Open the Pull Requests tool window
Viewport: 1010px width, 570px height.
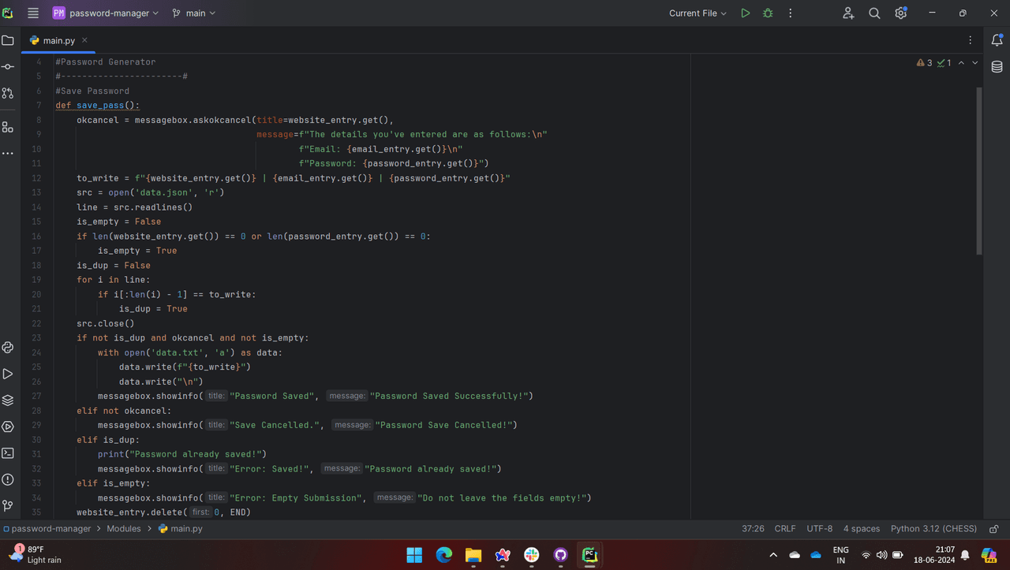(x=8, y=93)
